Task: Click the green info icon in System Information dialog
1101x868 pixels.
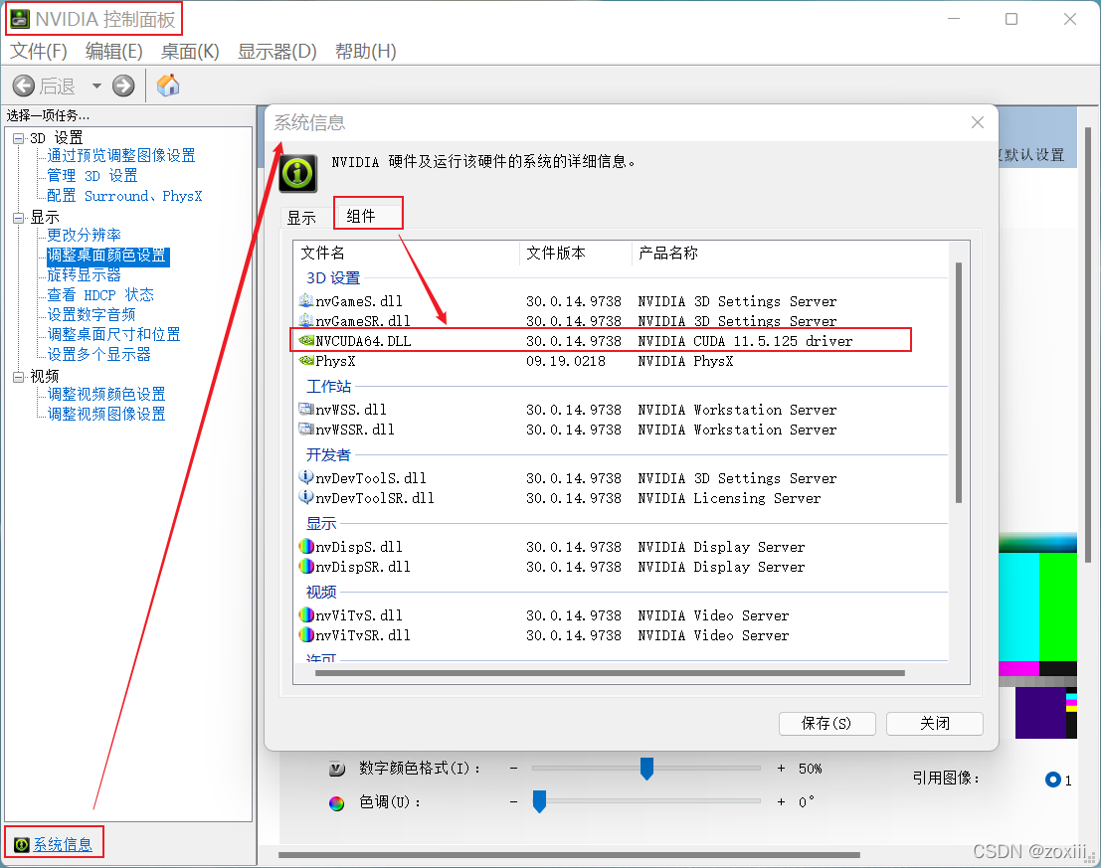Action: click(297, 173)
